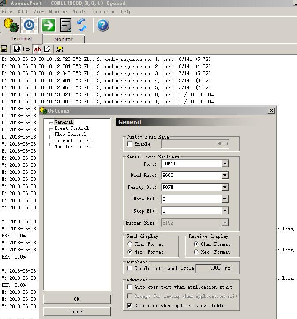
Task: Select Hex Format under Send display
Action: click(130, 252)
